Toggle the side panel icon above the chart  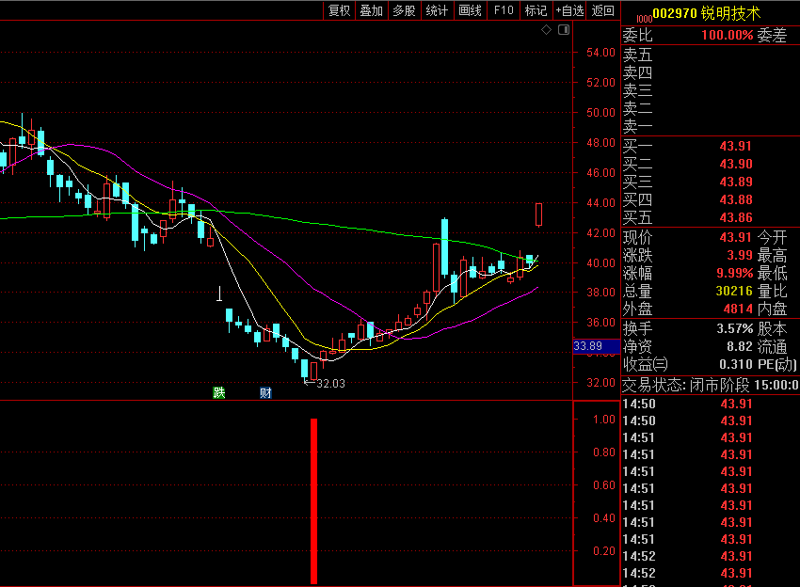coord(564,30)
